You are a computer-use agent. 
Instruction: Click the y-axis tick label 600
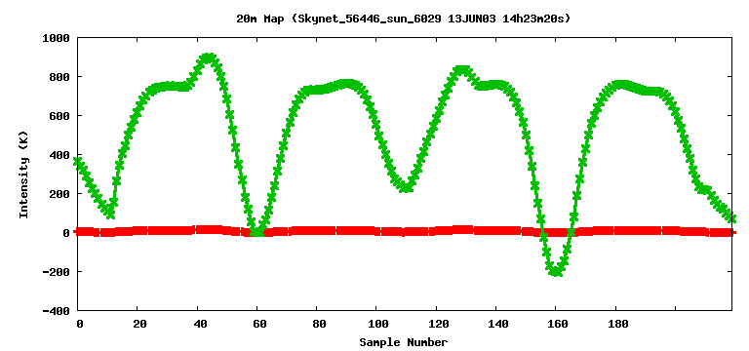click(59, 116)
